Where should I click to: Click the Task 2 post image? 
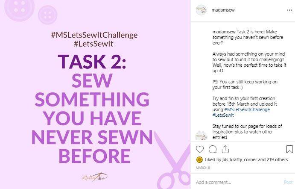pyautogui.click(x=95, y=94)
